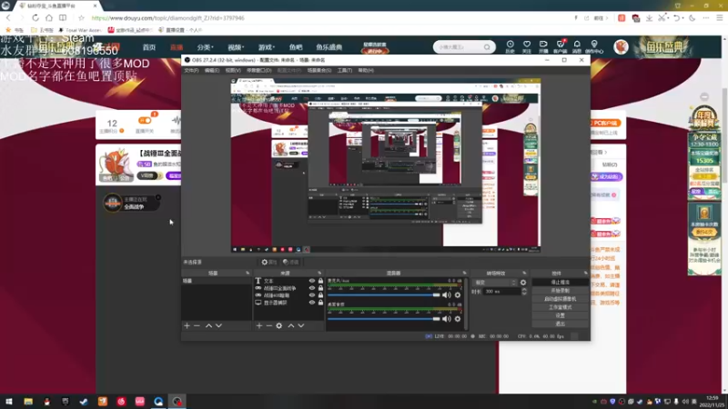Toggle lock on 显示器捕获 source
The height and width of the screenshot is (409, 728).
[x=320, y=303]
